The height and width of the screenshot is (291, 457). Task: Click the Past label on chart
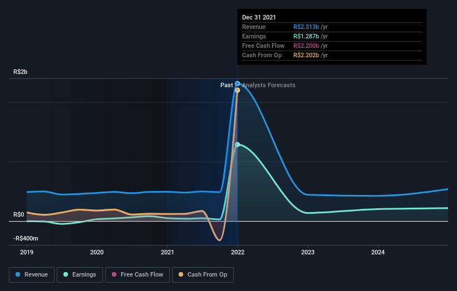(x=227, y=85)
